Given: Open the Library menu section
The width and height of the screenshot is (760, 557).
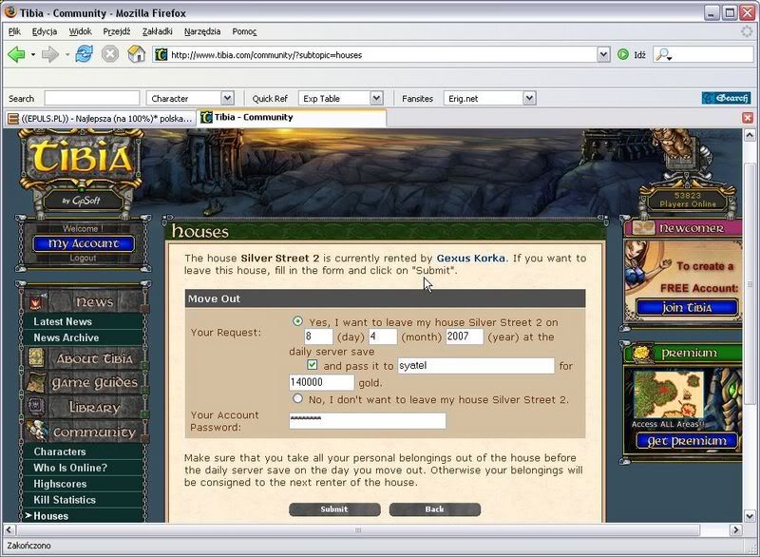Looking at the screenshot, I should 85,407.
